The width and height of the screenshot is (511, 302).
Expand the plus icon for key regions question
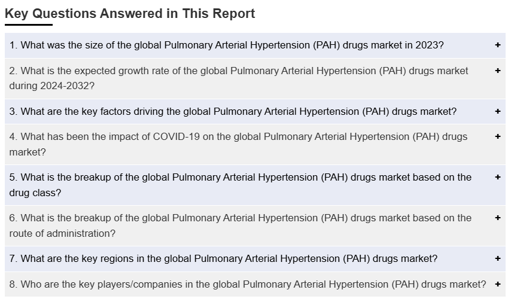497,258
